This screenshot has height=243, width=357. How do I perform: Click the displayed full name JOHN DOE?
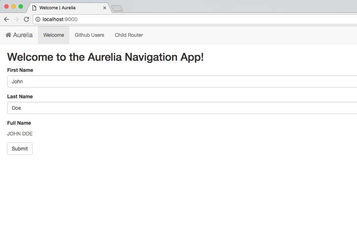coord(20,134)
